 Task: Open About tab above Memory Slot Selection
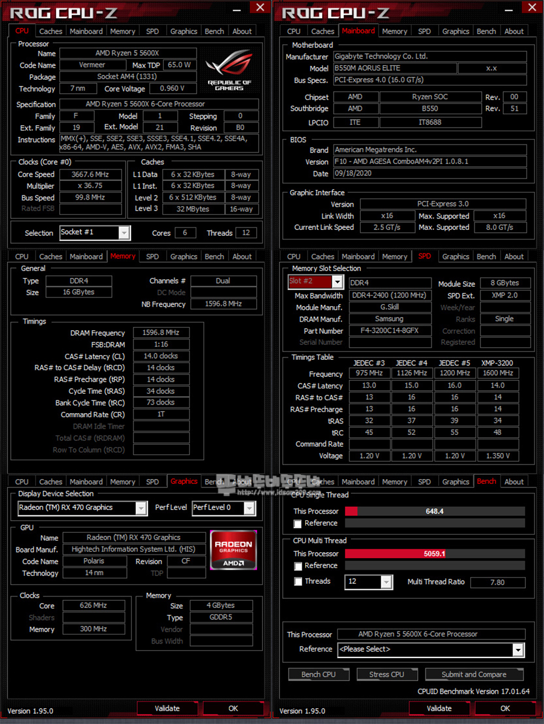click(x=514, y=256)
